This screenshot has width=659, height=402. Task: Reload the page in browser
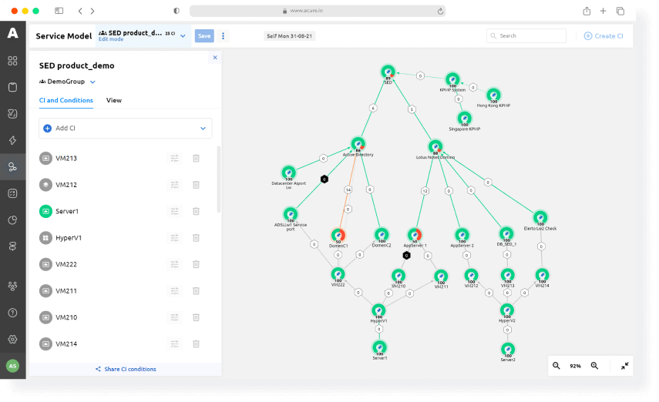[440, 12]
